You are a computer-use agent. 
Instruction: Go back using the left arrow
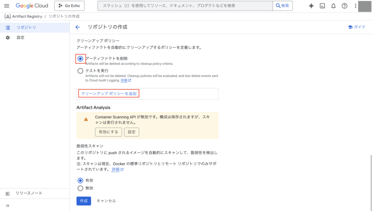[77, 27]
